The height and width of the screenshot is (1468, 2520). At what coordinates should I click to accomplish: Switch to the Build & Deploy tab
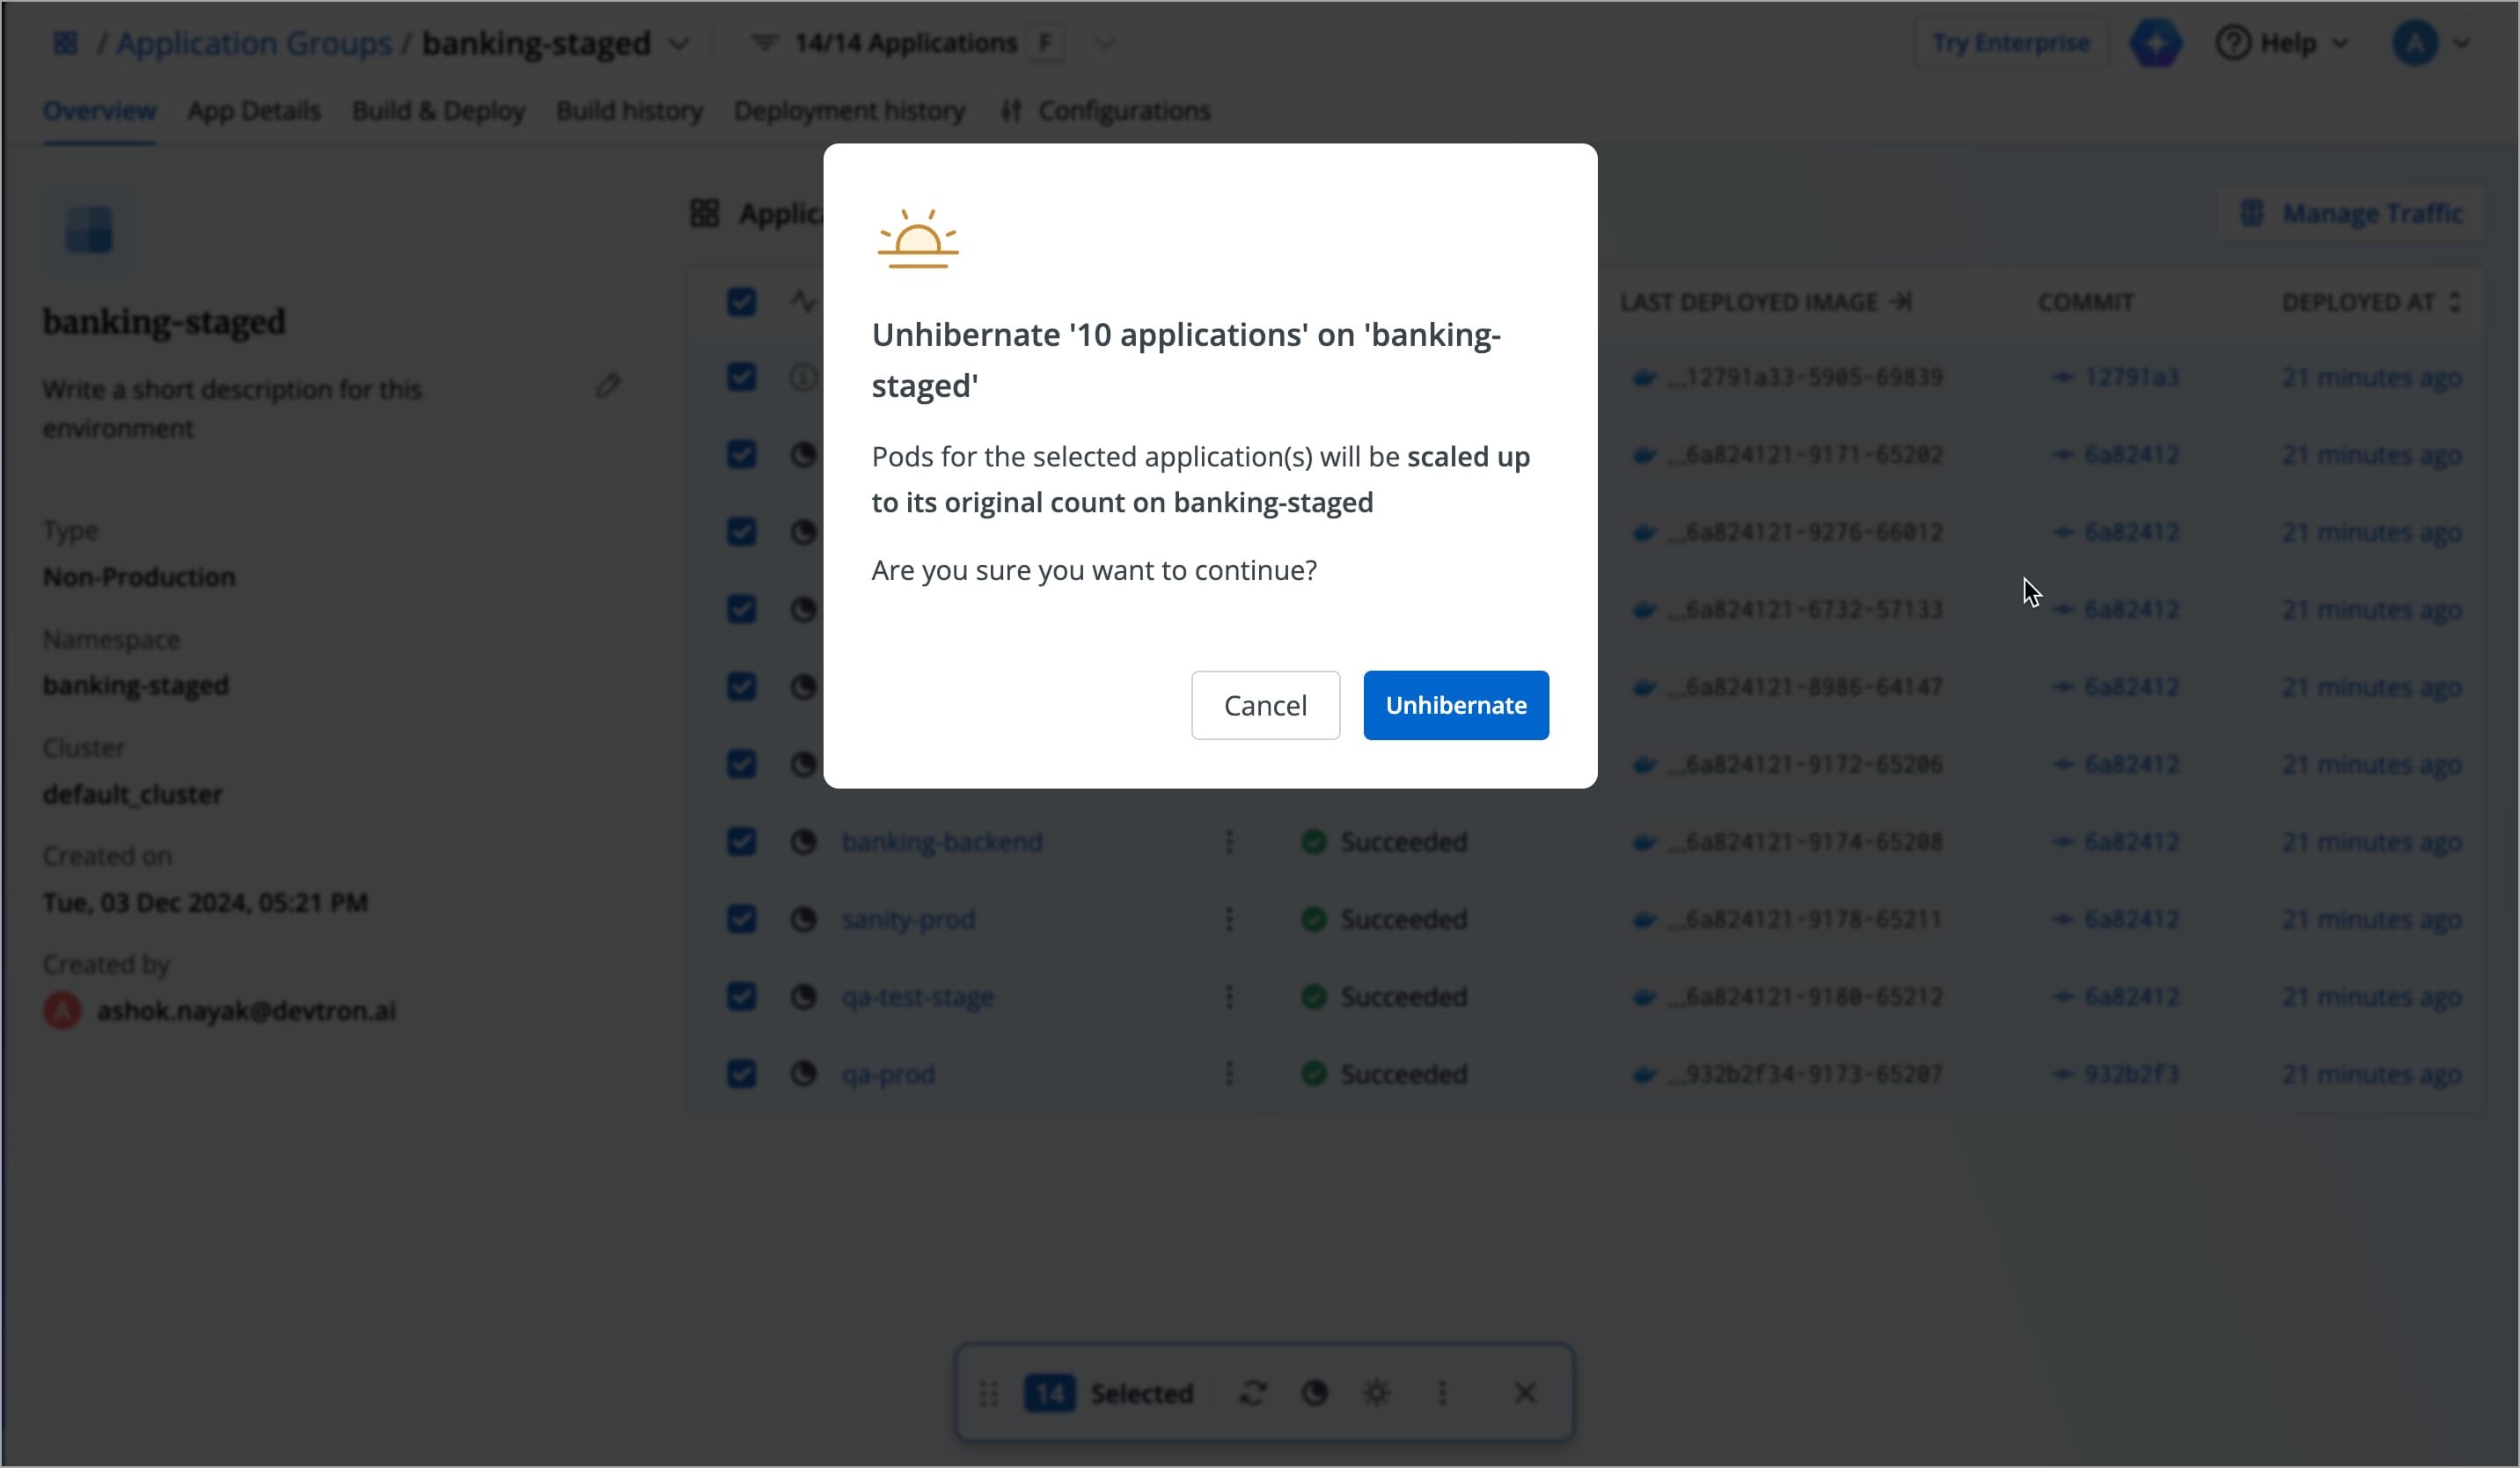[x=438, y=111]
